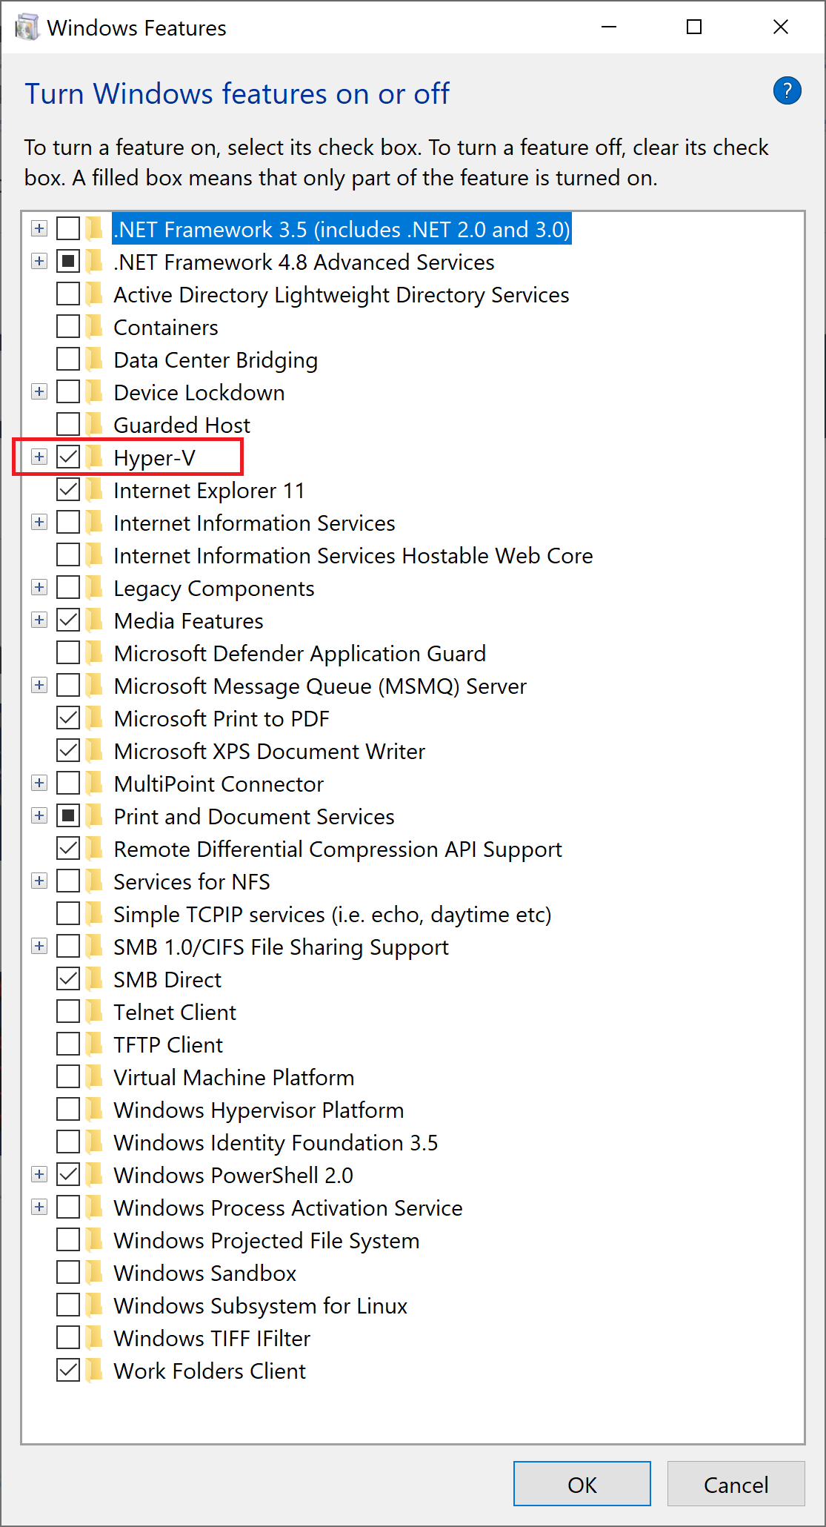826x1527 pixels.
Task: Enable the Windows Subsystem for Linux checkbox
Action: pos(68,1305)
